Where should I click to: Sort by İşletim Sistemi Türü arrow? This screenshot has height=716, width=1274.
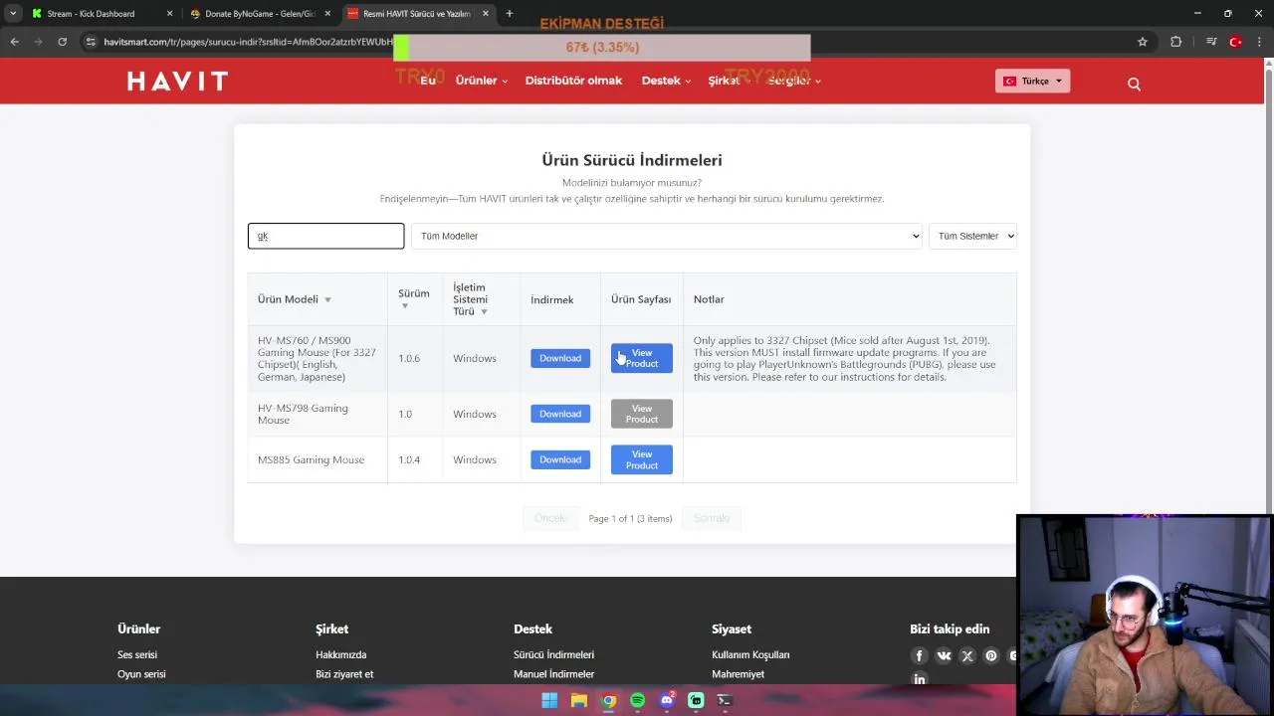(484, 312)
